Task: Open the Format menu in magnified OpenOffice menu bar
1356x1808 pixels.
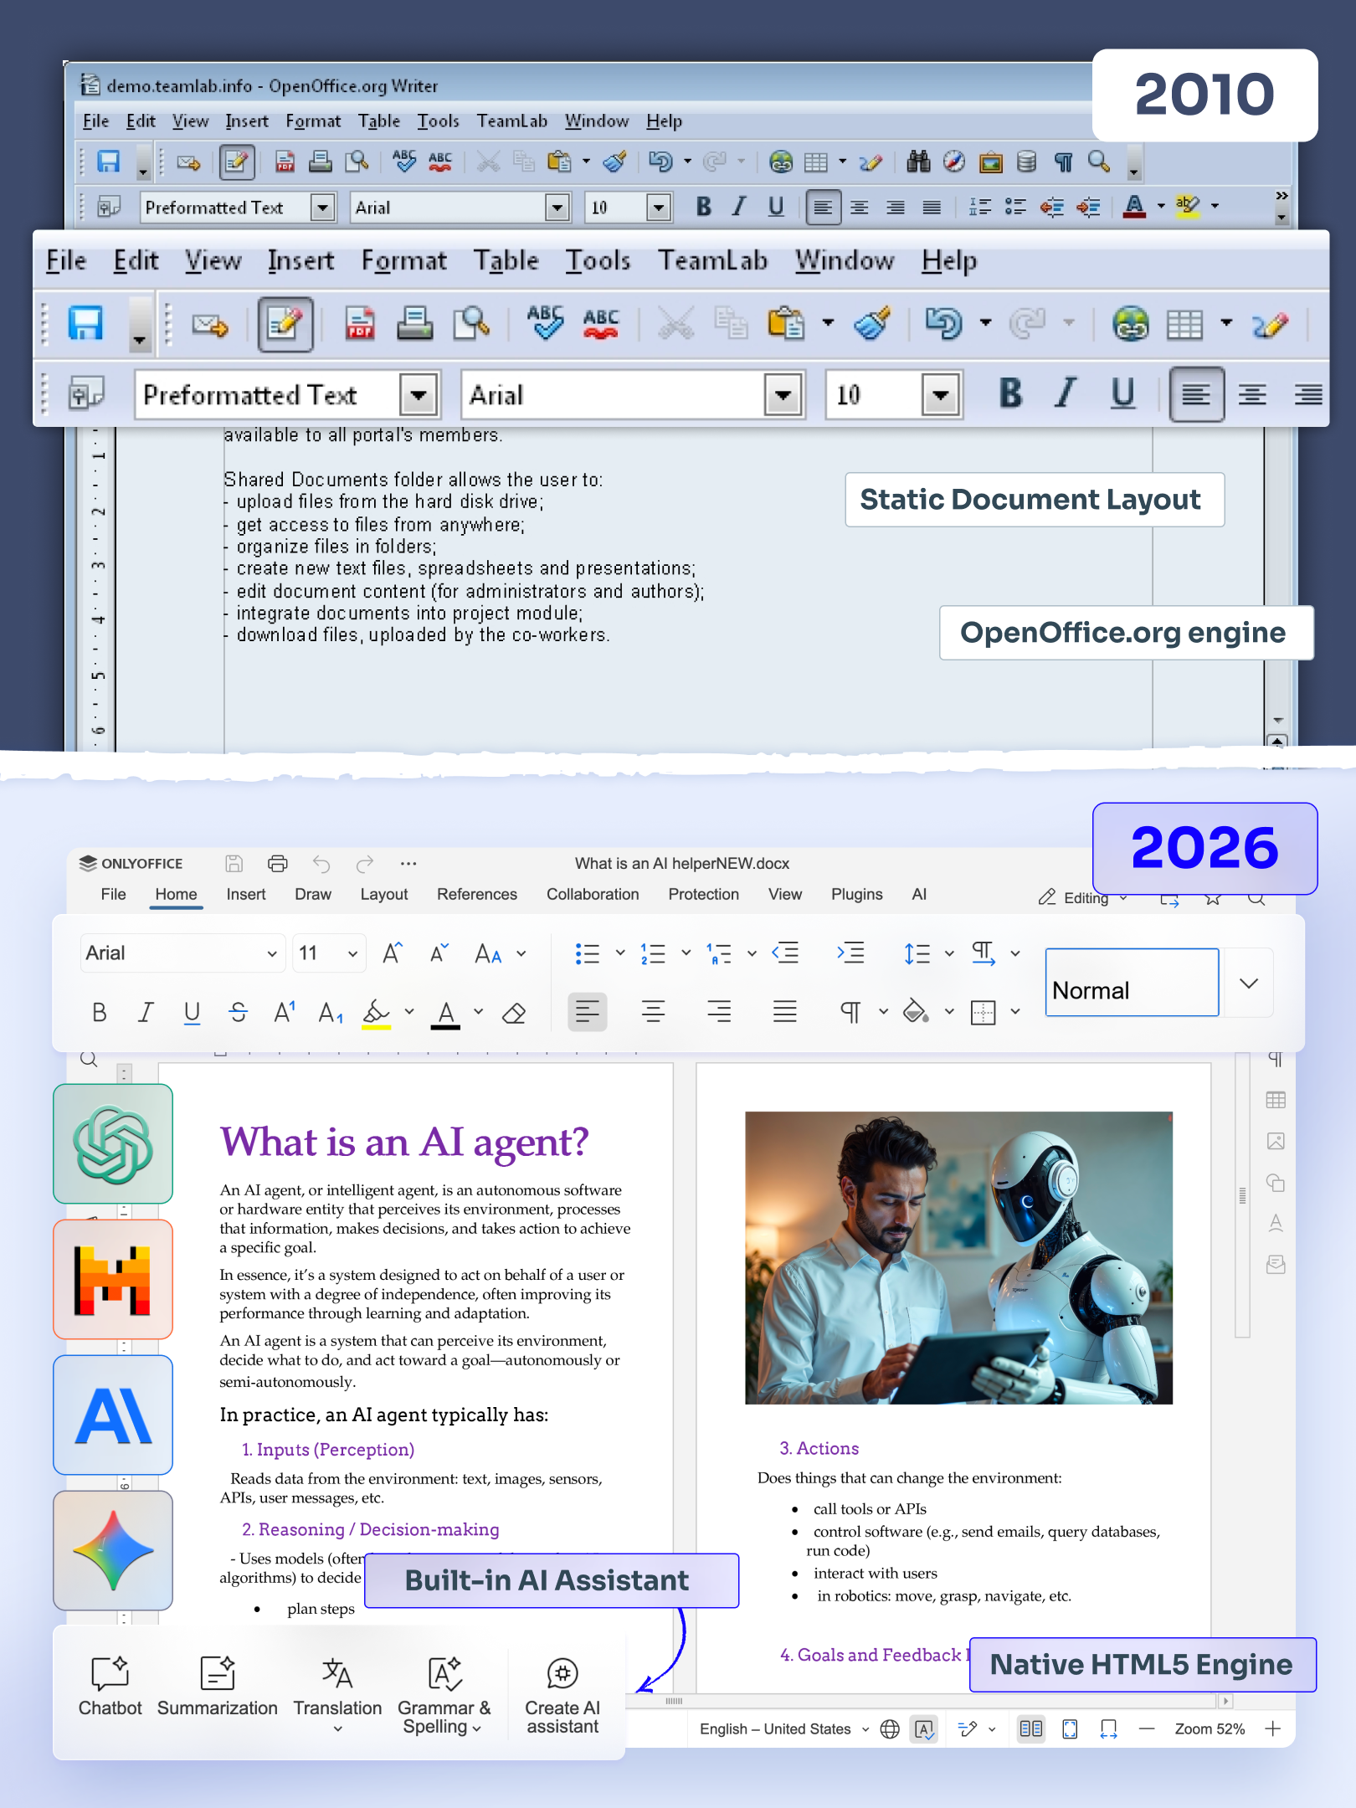Action: tap(403, 260)
